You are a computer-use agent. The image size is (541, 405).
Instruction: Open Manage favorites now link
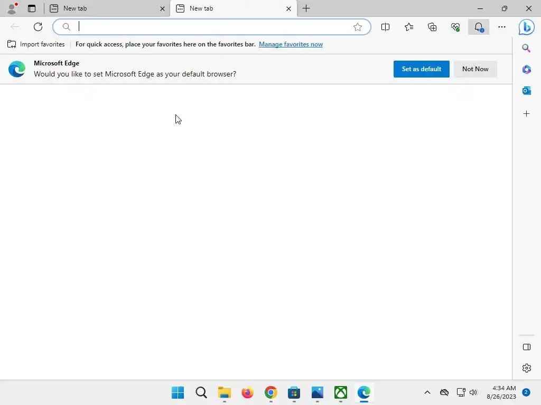(x=291, y=44)
